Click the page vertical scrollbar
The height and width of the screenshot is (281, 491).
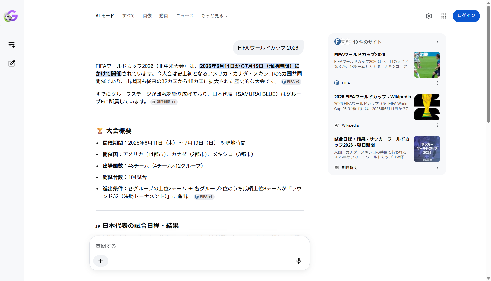tap(488, 64)
